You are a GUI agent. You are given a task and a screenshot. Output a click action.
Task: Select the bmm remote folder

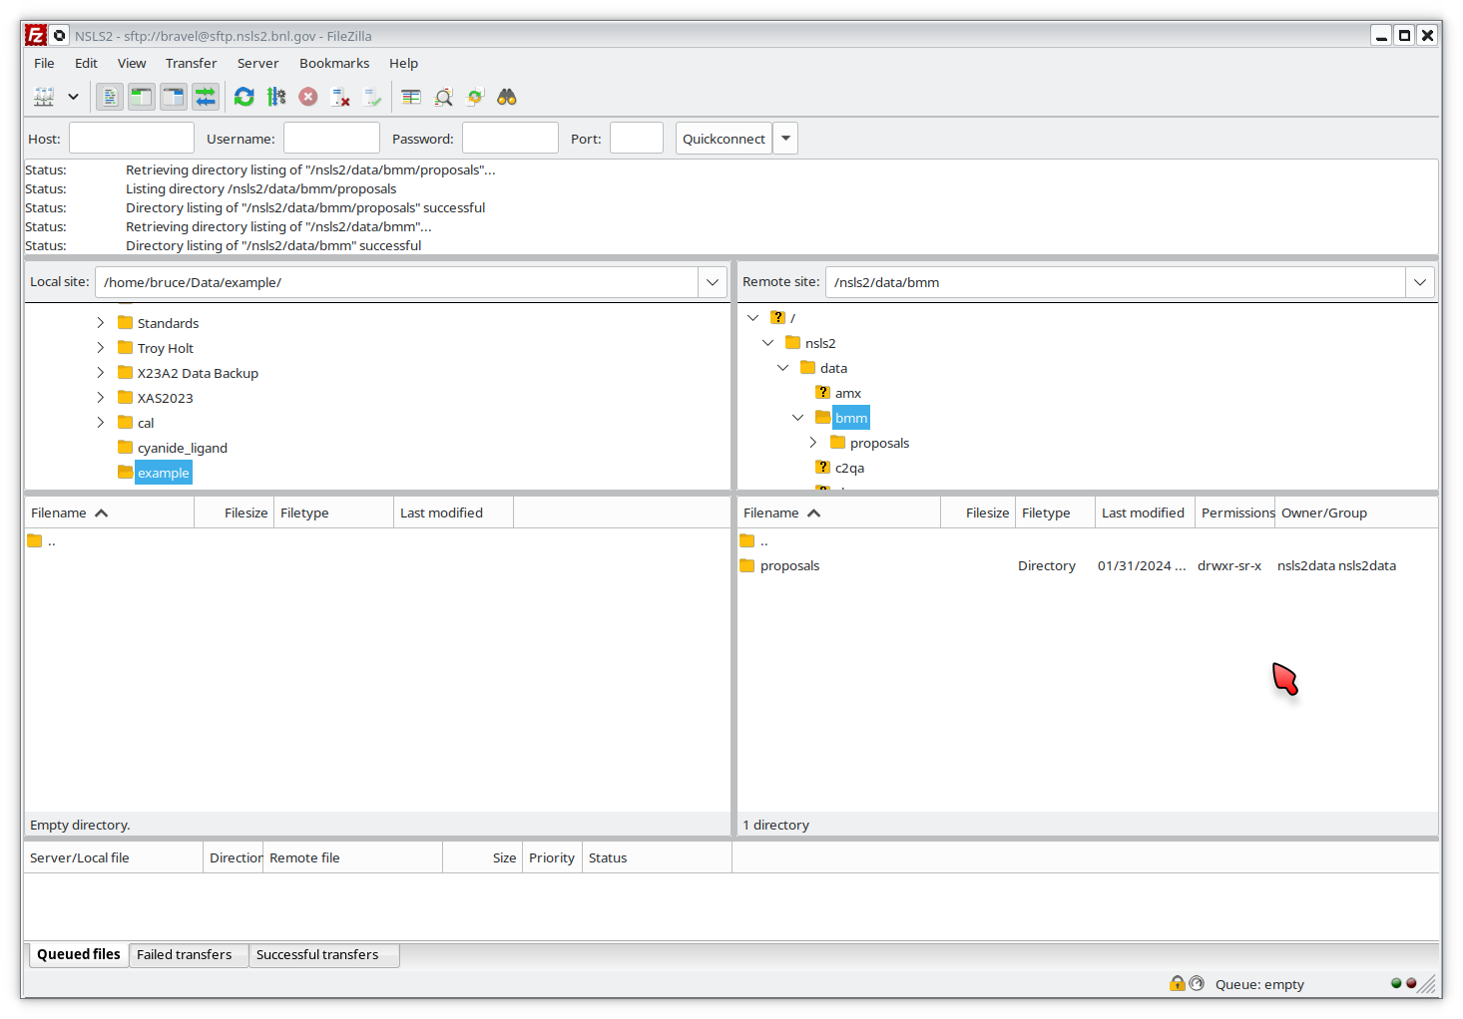coord(851,418)
